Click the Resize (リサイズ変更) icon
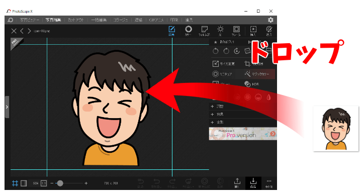The width and height of the screenshot is (362, 195). pyautogui.click(x=216, y=64)
